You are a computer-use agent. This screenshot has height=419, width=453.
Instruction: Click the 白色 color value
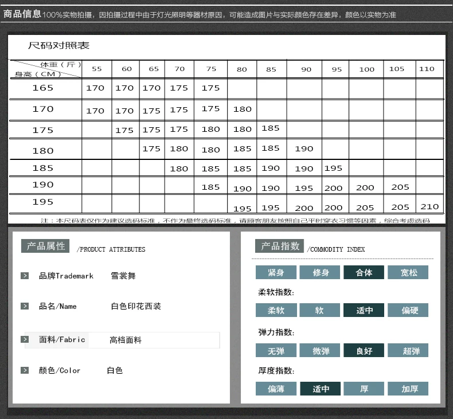pyautogui.click(x=115, y=370)
